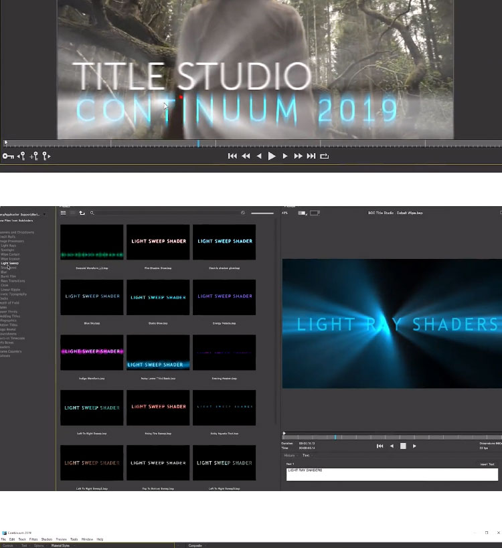Toggle loop playback in top transport
The image size is (502, 548).
pyautogui.click(x=325, y=156)
